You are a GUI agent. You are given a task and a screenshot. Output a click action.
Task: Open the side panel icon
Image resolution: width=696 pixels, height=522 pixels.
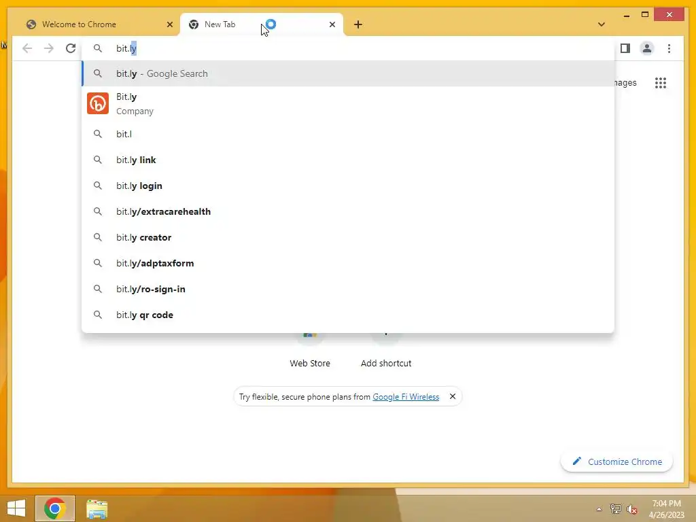(625, 48)
